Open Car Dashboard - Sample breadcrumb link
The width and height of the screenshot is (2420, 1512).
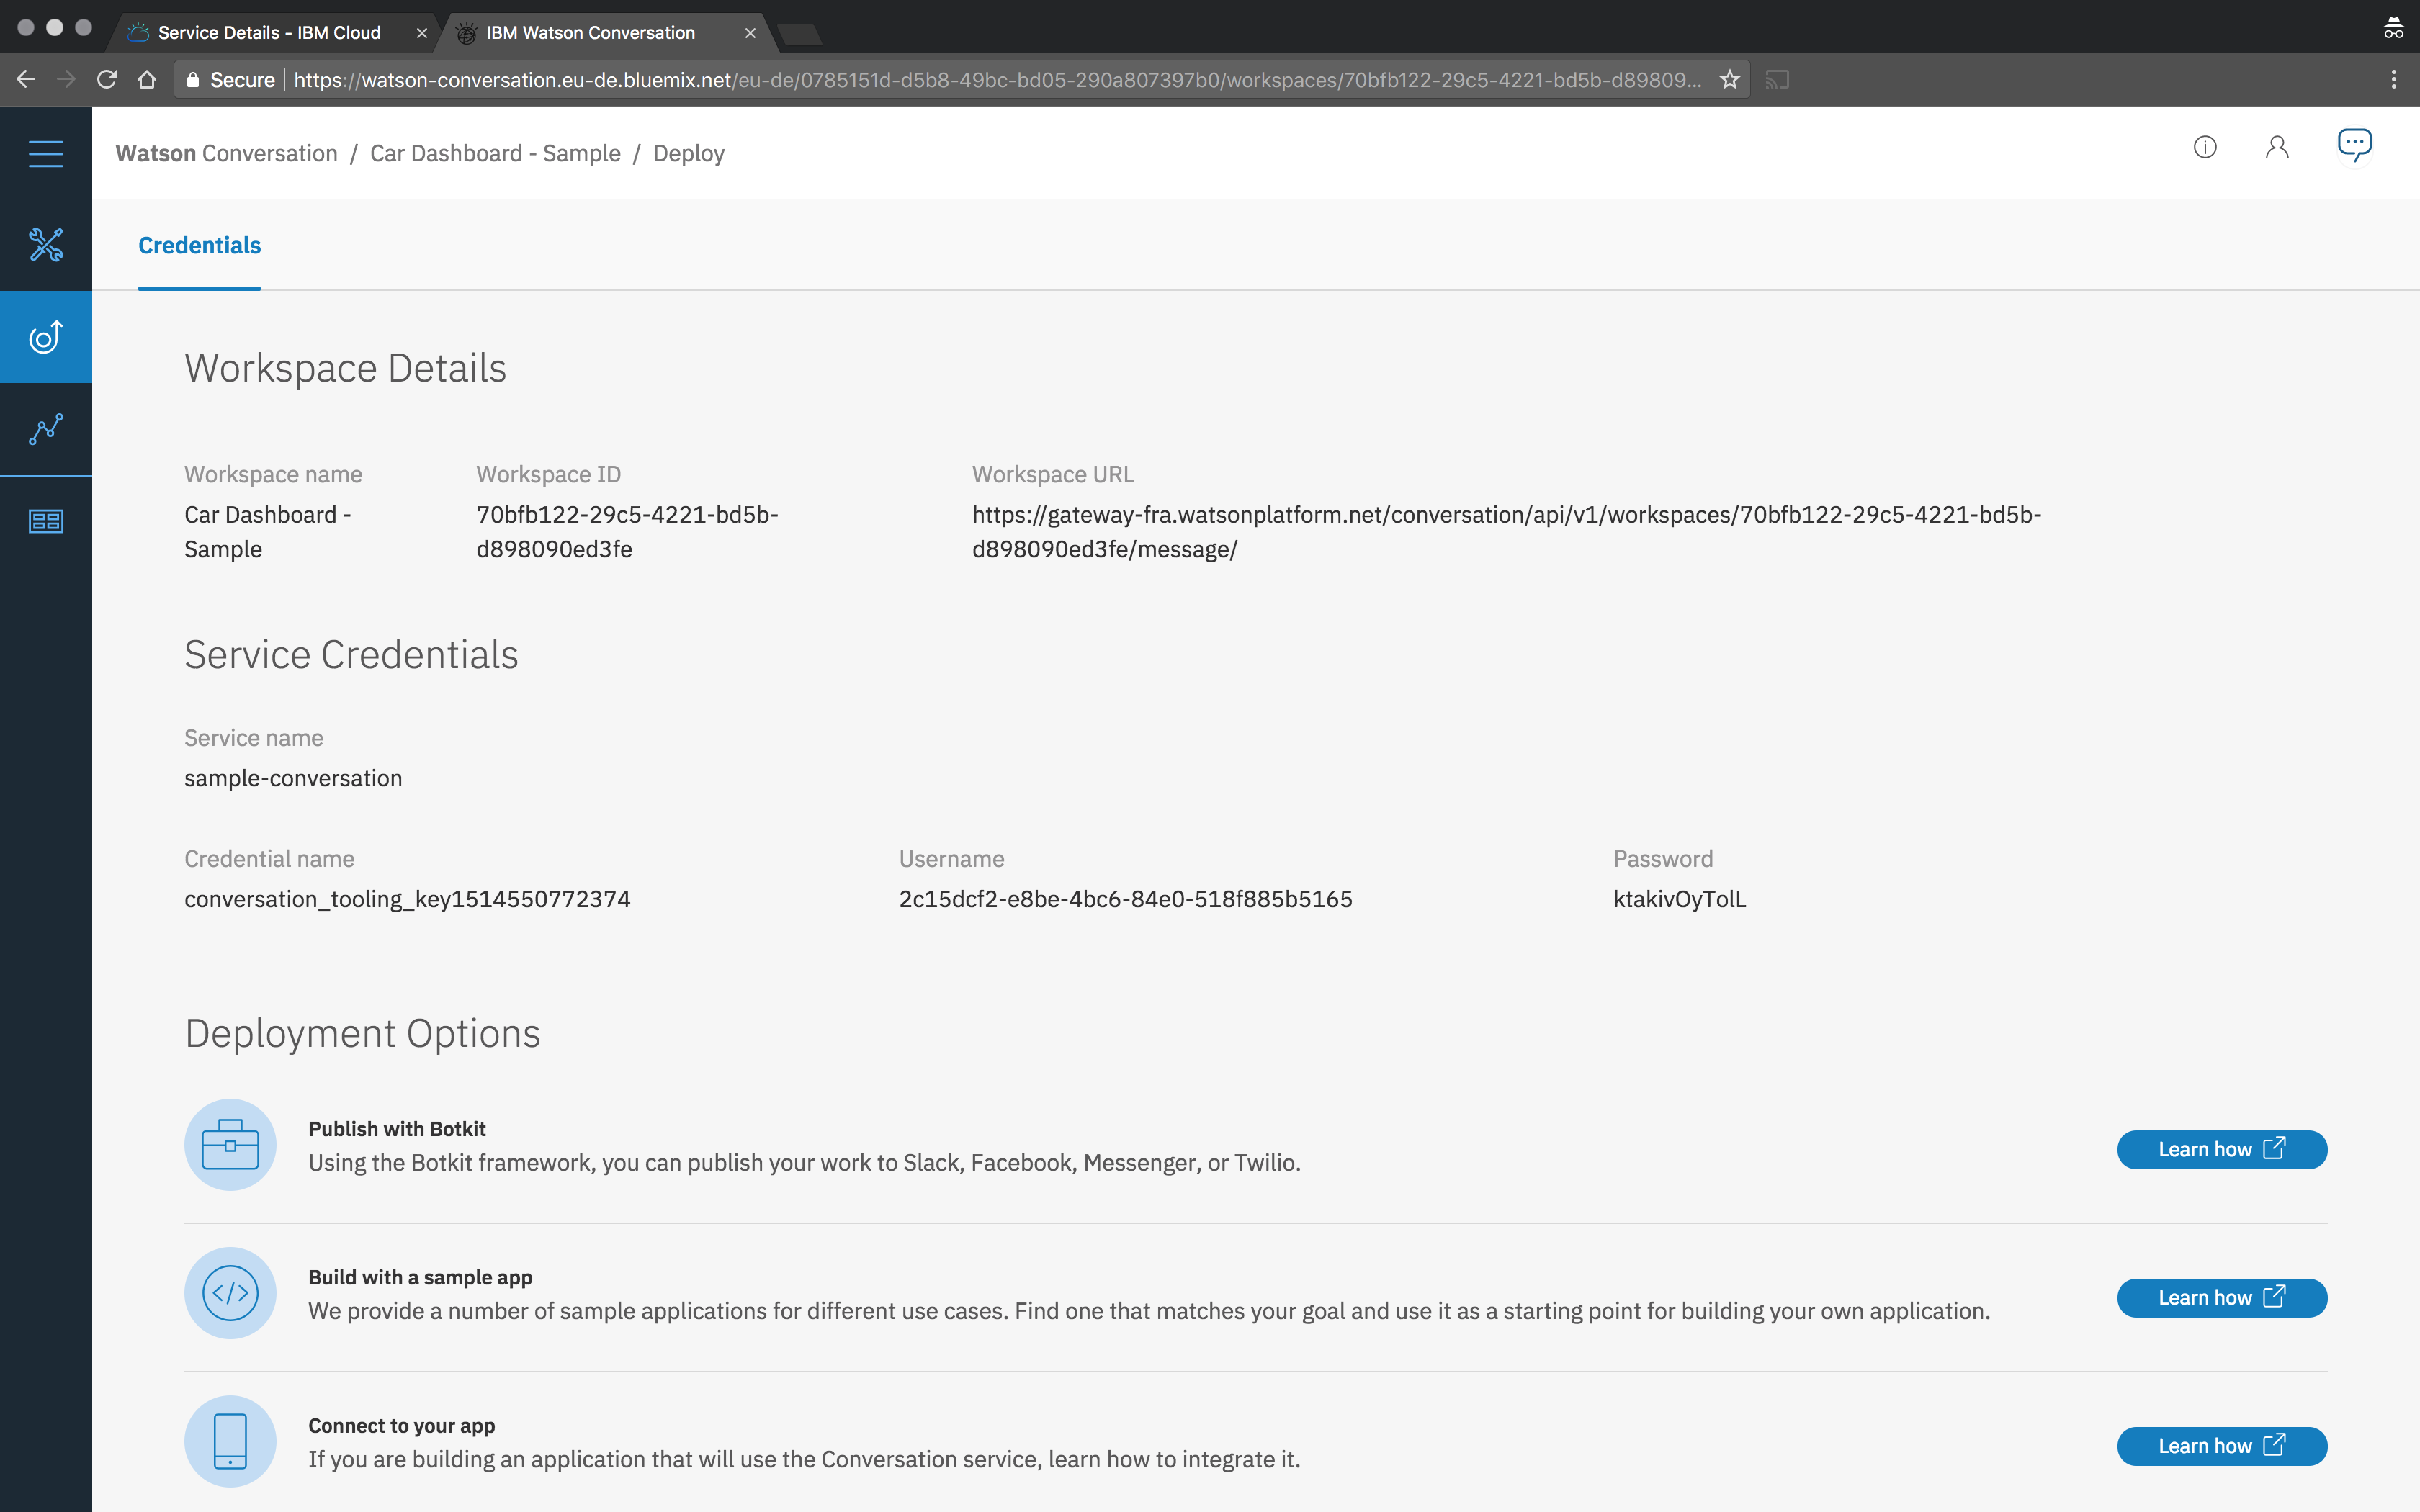[x=495, y=153]
